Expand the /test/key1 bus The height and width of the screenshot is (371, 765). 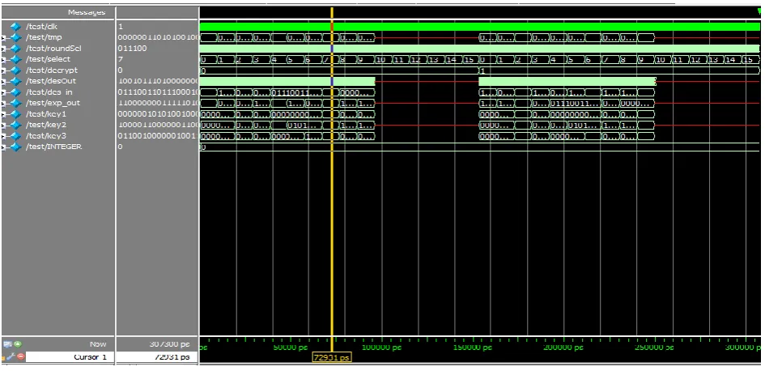pos(4,113)
